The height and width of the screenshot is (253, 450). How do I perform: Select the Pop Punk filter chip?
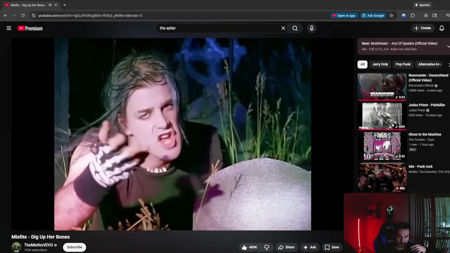[403, 64]
